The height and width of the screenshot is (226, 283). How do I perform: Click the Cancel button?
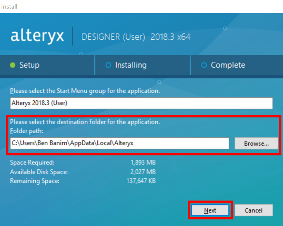click(254, 210)
